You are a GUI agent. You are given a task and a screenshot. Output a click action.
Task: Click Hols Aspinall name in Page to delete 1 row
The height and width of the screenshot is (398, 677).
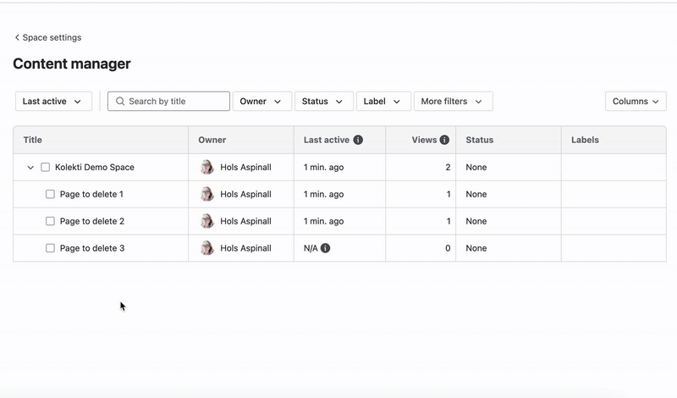245,194
